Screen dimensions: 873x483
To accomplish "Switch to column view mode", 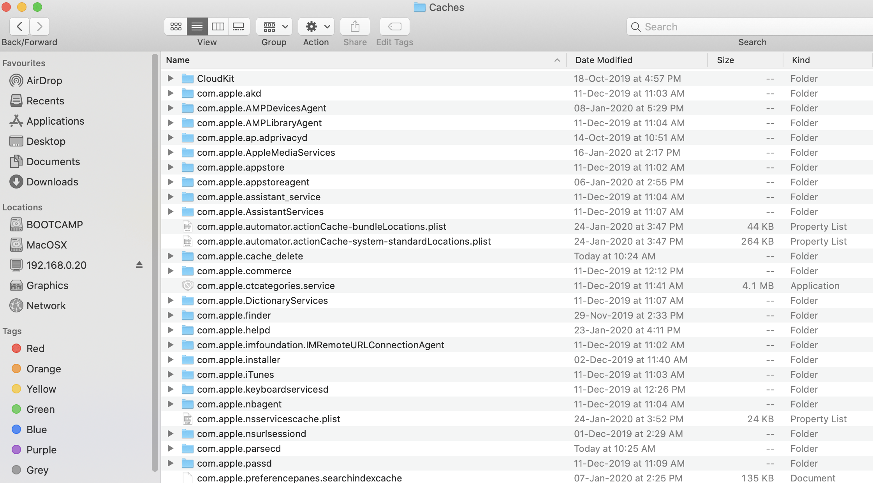I will tap(218, 26).
